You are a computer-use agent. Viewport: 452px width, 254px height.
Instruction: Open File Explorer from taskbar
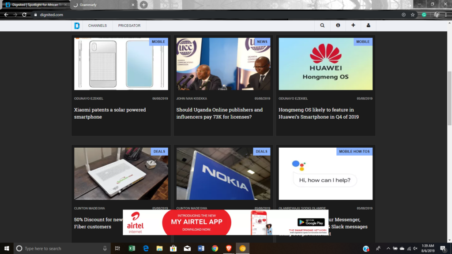pyautogui.click(x=159, y=248)
